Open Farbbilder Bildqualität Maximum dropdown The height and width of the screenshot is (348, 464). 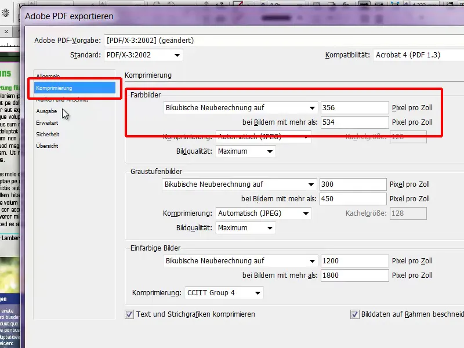click(x=245, y=151)
